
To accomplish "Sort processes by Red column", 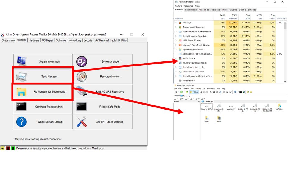I will pyautogui.click(x=257, y=17).
